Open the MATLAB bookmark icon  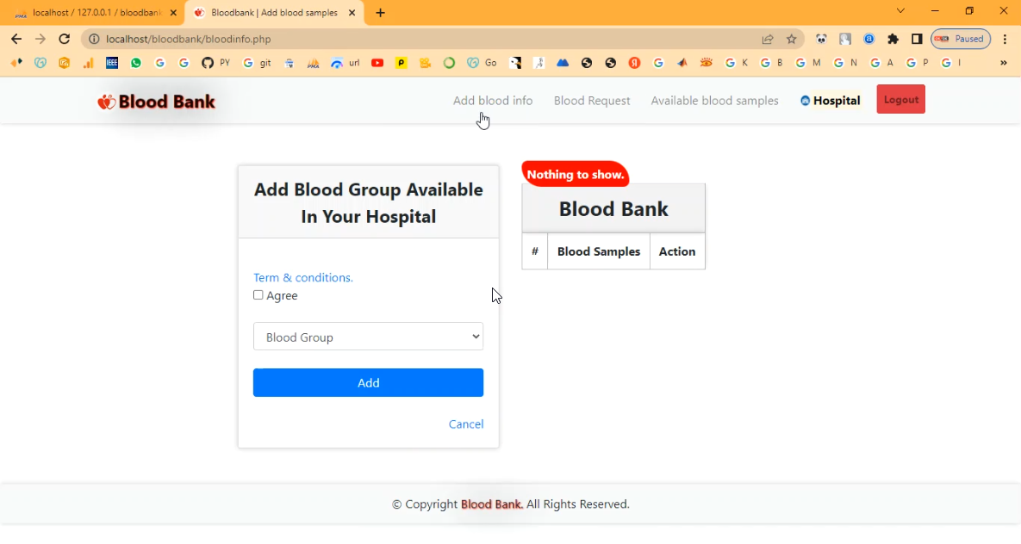click(682, 63)
